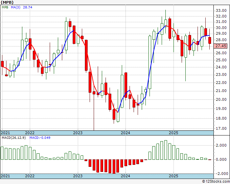
Task: Click the 2022 label on price chart timeline
Action: (x=30, y=133)
